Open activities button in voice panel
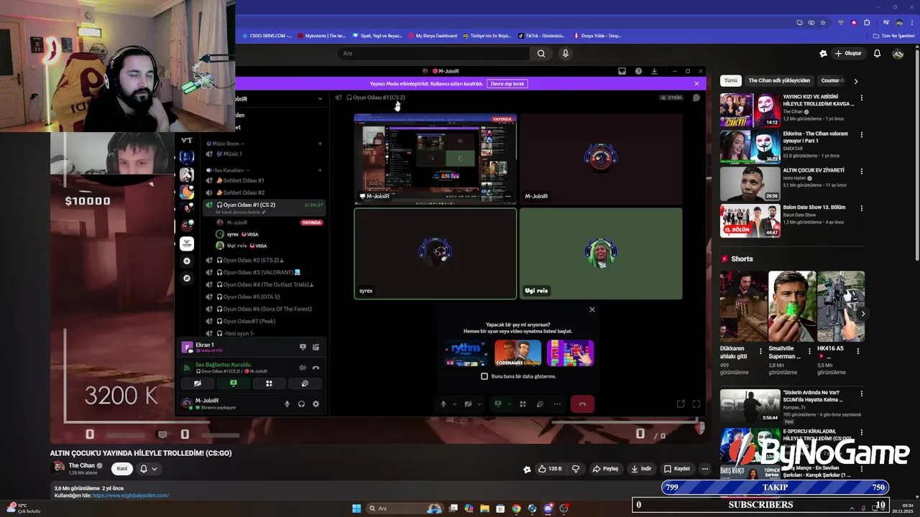 click(269, 383)
